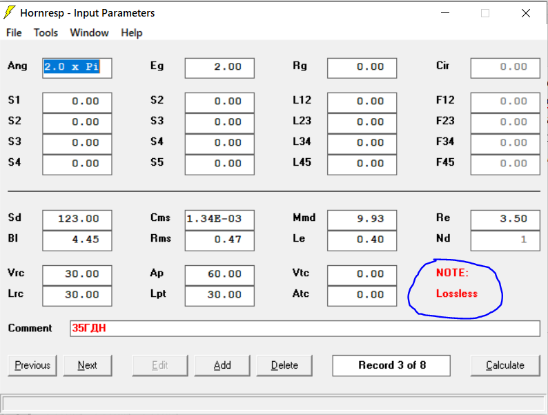The image size is (548, 415).
Task: Click the Cms parameter label
Action: [160, 218]
